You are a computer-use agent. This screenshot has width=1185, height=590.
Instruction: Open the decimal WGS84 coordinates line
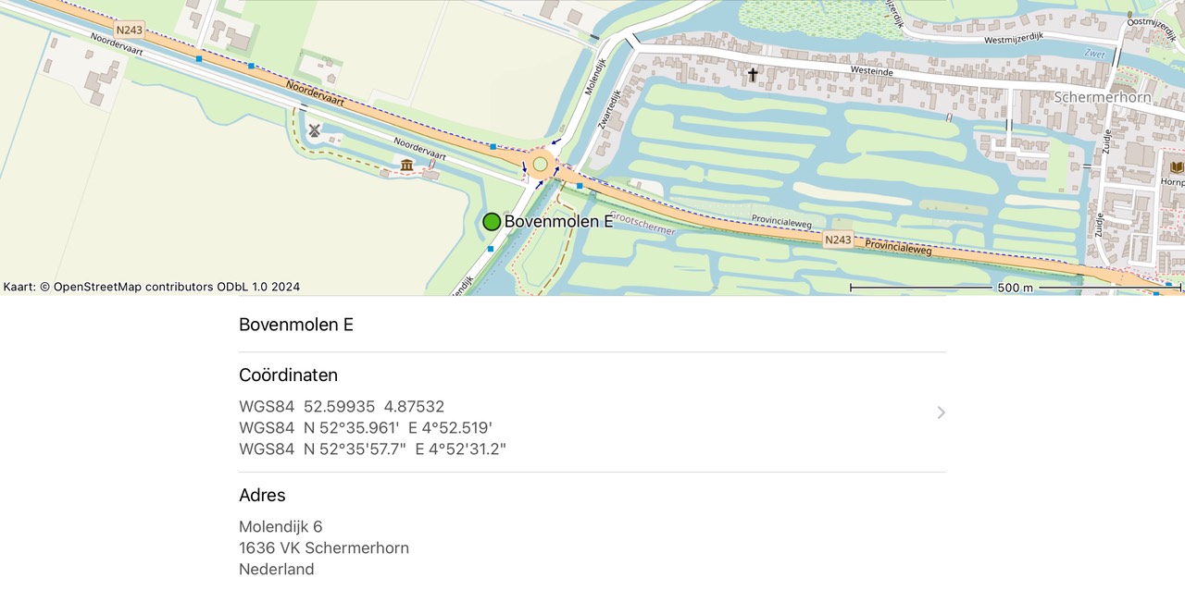pos(342,407)
